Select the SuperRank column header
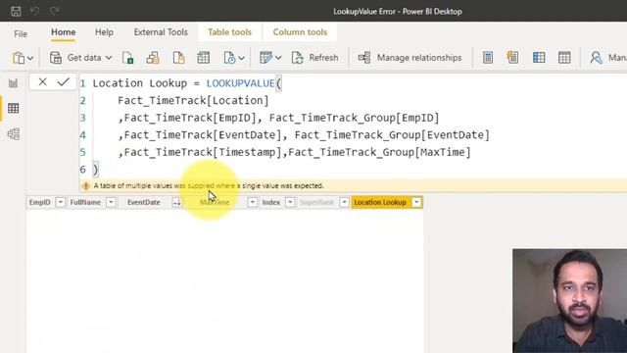The height and width of the screenshot is (353, 627). pyautogui.click(x=316, y=203)
